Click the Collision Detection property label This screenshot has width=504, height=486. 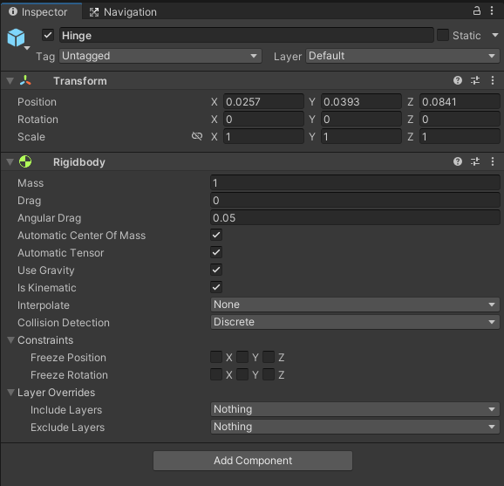point(64,323)
